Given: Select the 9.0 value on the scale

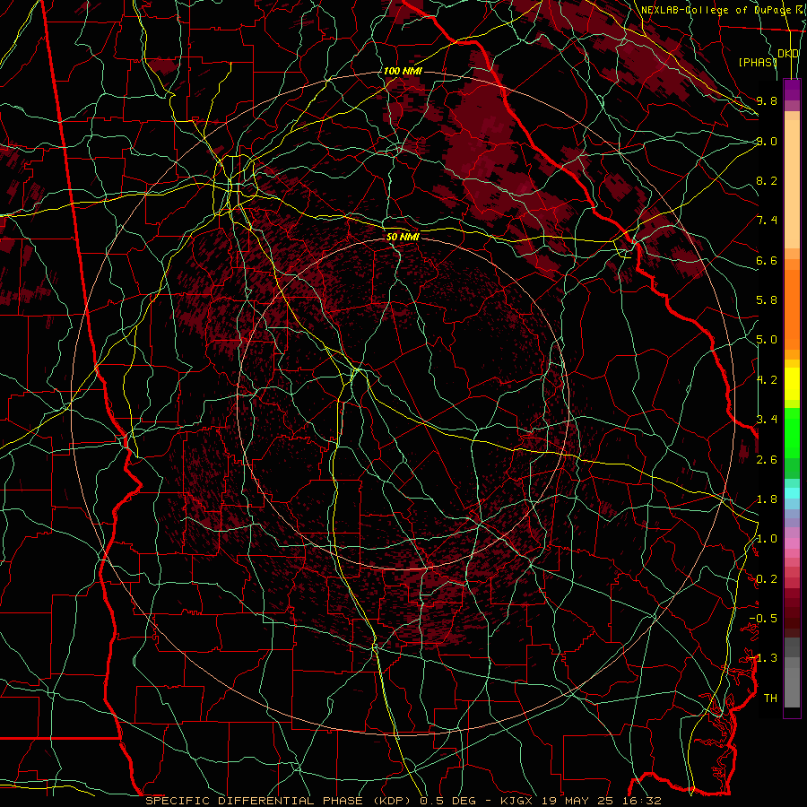Looking at the screenshot, I should click(767, 141).
